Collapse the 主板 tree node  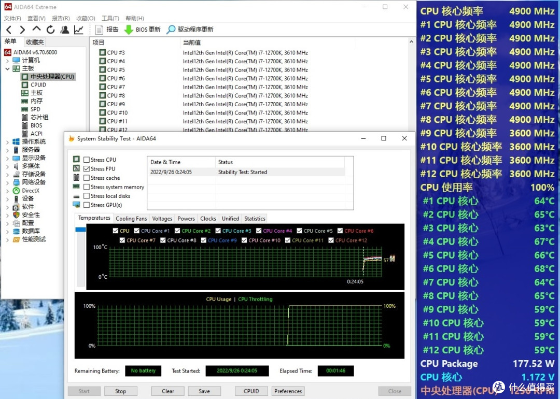[x=7, y=68]
